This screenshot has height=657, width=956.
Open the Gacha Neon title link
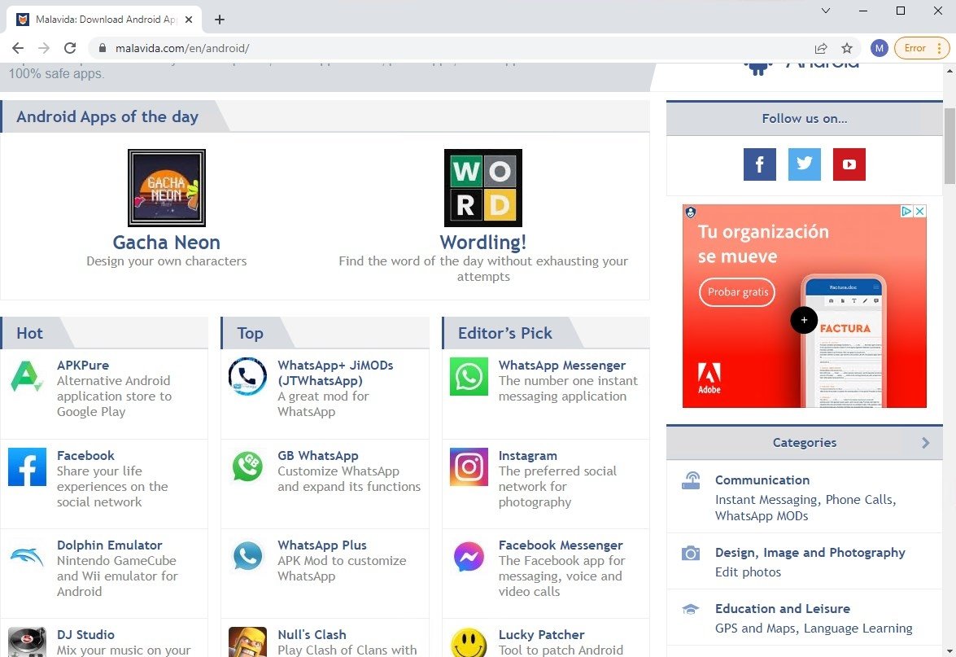pyautogui.click(x=167, y=242)
